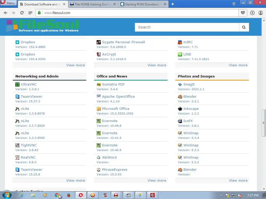The width and height of the screenshot is (266, 199).
Task: Go back to previous page
Action: point(5,13)
